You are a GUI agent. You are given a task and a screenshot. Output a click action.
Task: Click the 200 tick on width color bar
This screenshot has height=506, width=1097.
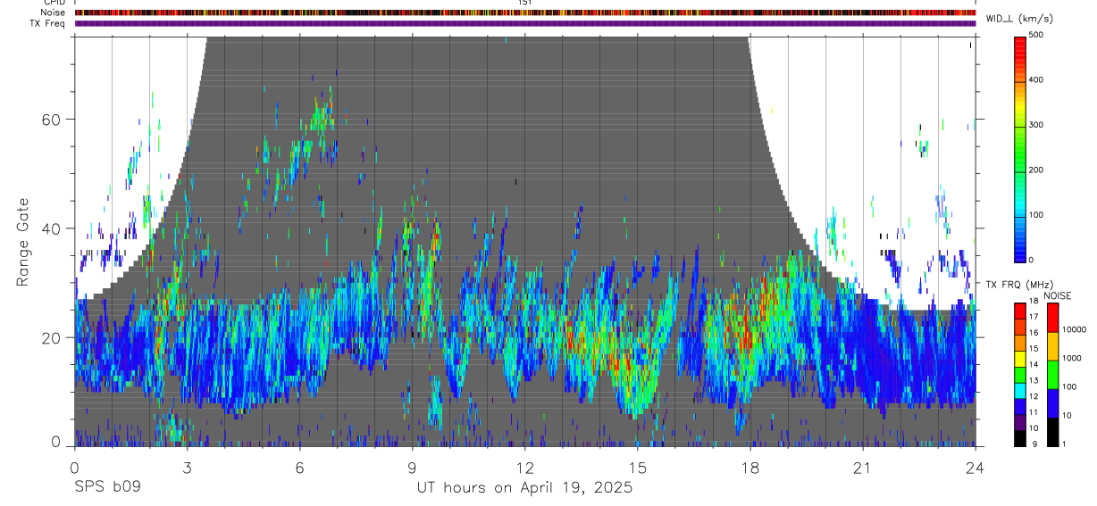[x=1037, y=170]
